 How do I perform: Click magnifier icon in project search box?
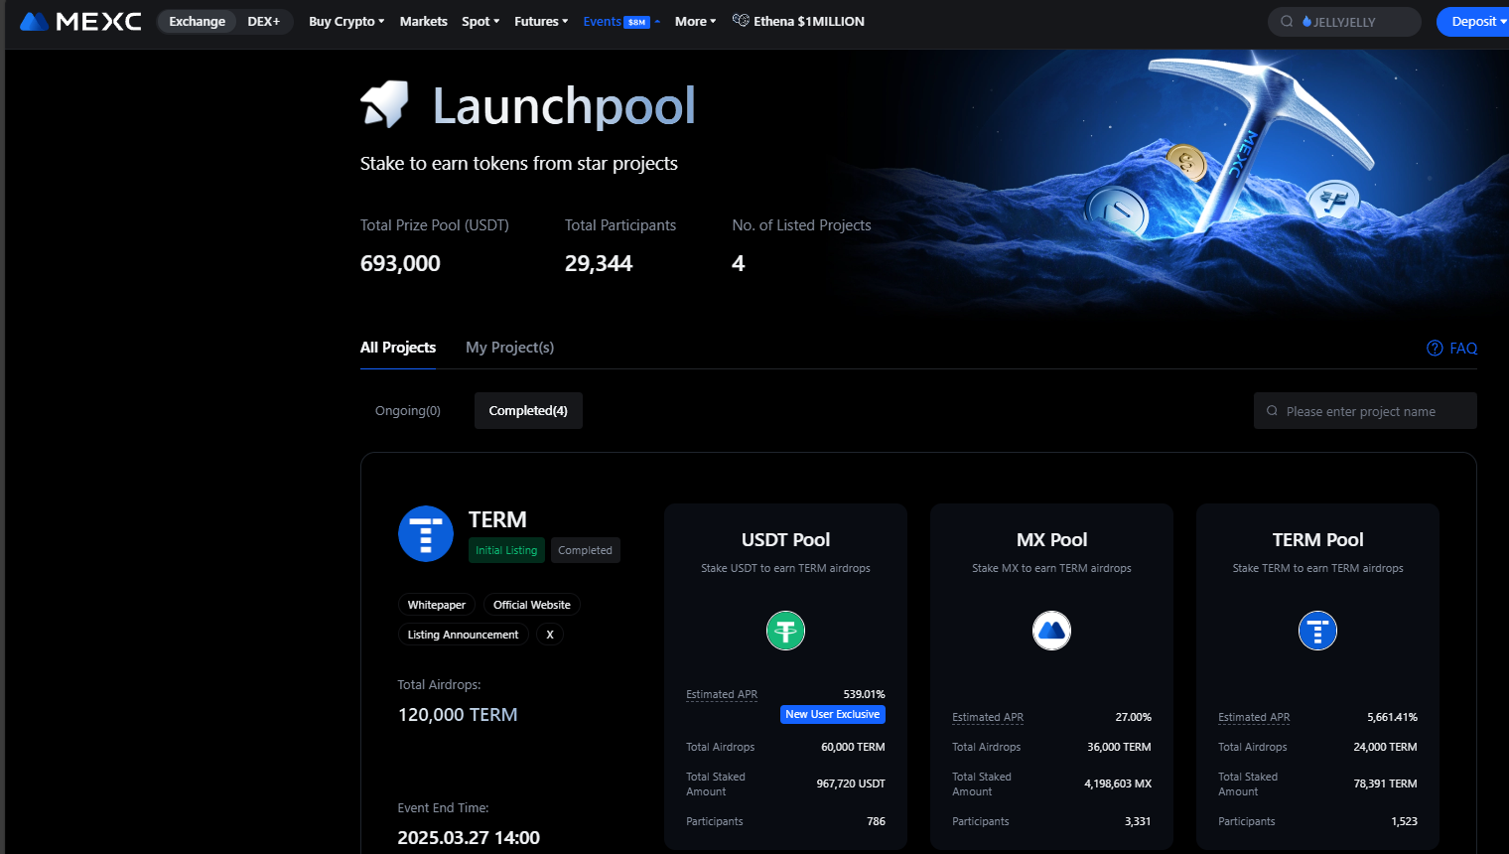click(x=1272, y=411)
